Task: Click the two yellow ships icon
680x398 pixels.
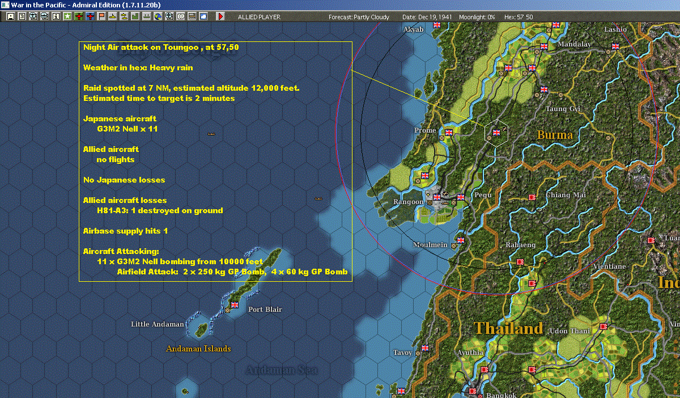Action: [124, 16]
